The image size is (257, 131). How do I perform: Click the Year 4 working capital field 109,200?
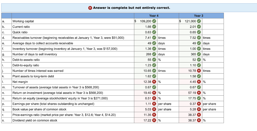(x=146, y=21)
